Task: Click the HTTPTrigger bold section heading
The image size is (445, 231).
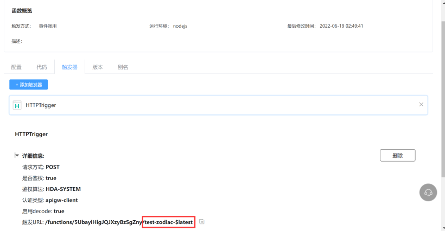Action: 31,133
